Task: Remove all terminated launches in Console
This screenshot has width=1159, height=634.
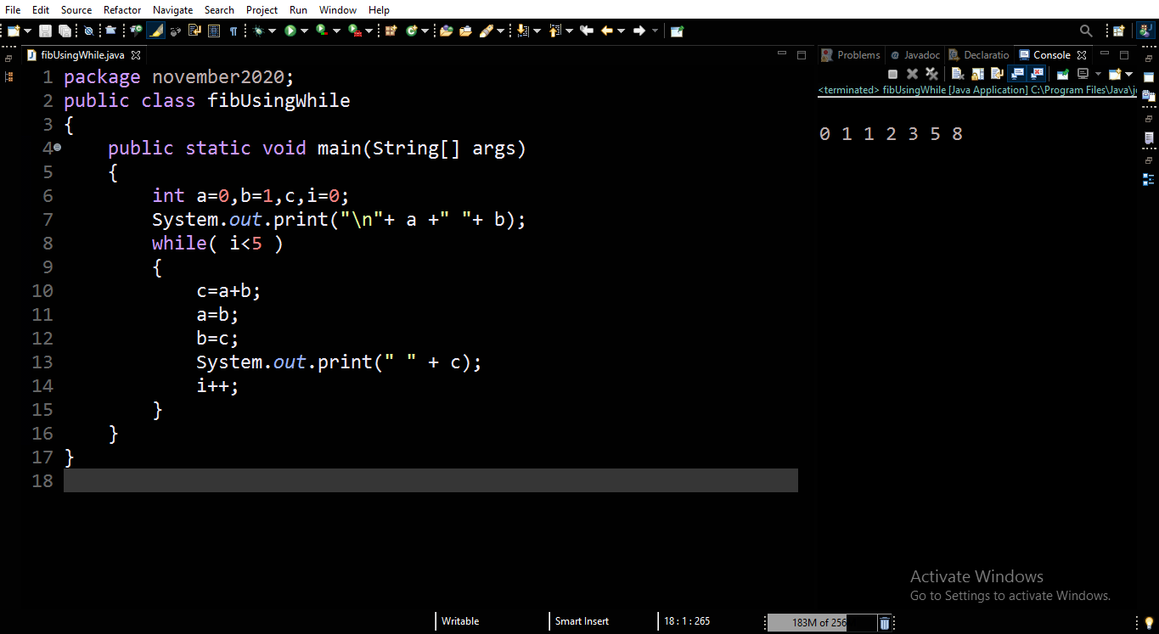Action: tap(931, 73)
